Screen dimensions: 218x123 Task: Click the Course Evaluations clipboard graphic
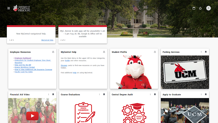[85, 113]
